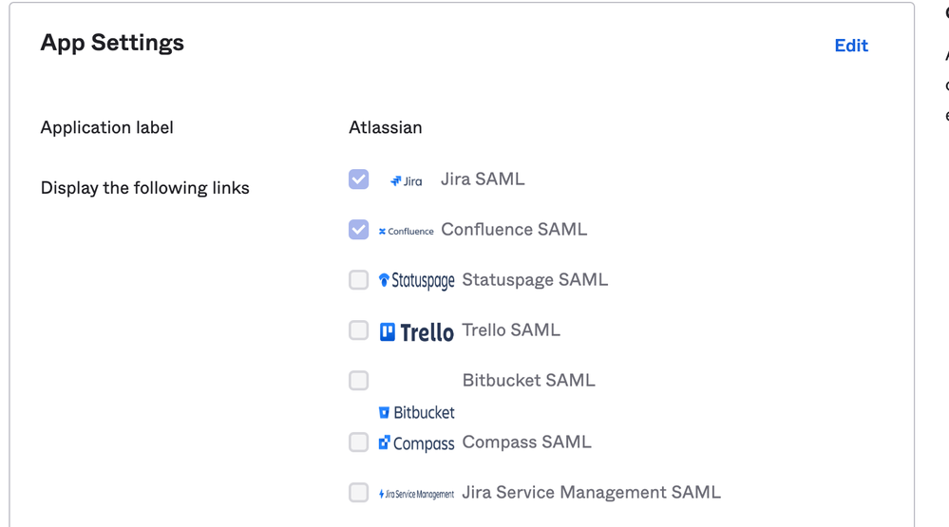Viewport: 949px width, 527px height.
Task: Click the App Settings heading
Action: (112, 43)
